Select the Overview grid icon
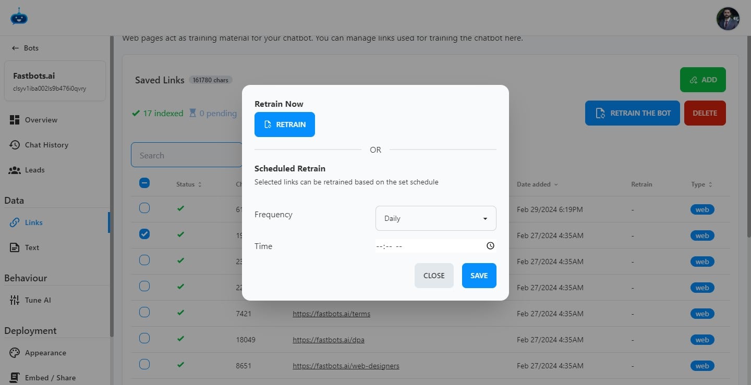 pos(15,119)
